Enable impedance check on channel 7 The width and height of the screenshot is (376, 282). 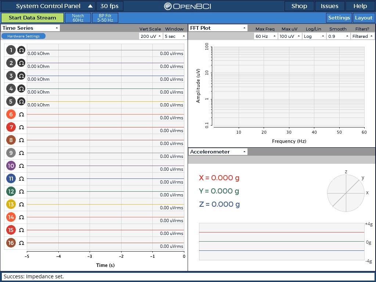pos(21,127)
